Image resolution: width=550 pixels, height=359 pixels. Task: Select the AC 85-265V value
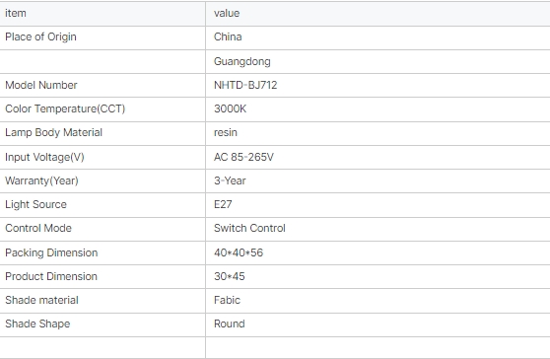tap(243, 157)
